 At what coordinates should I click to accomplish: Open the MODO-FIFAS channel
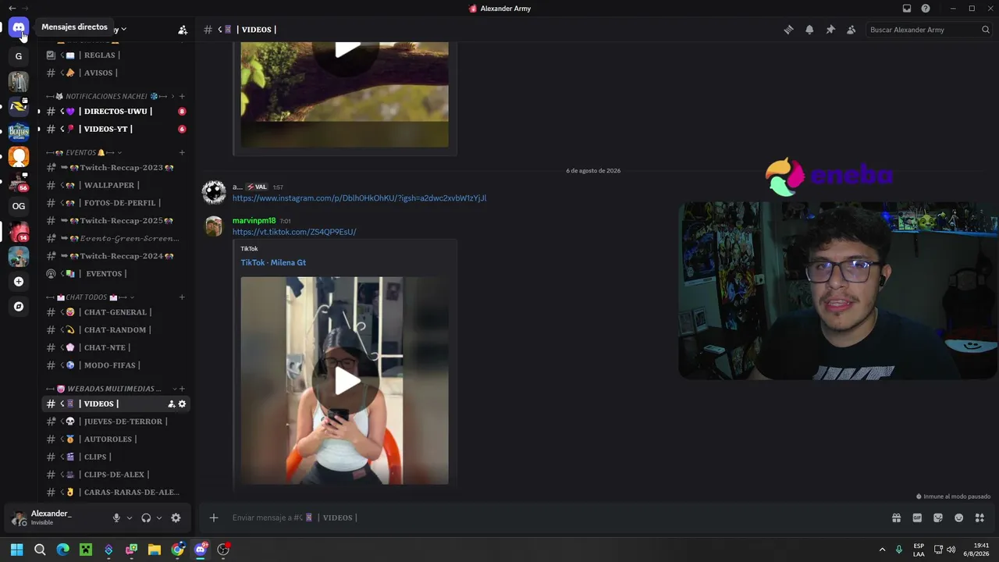(116, 365)
